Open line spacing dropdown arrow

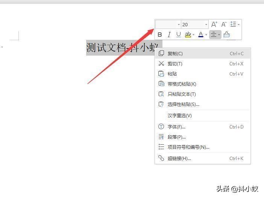tap(238, 24)
